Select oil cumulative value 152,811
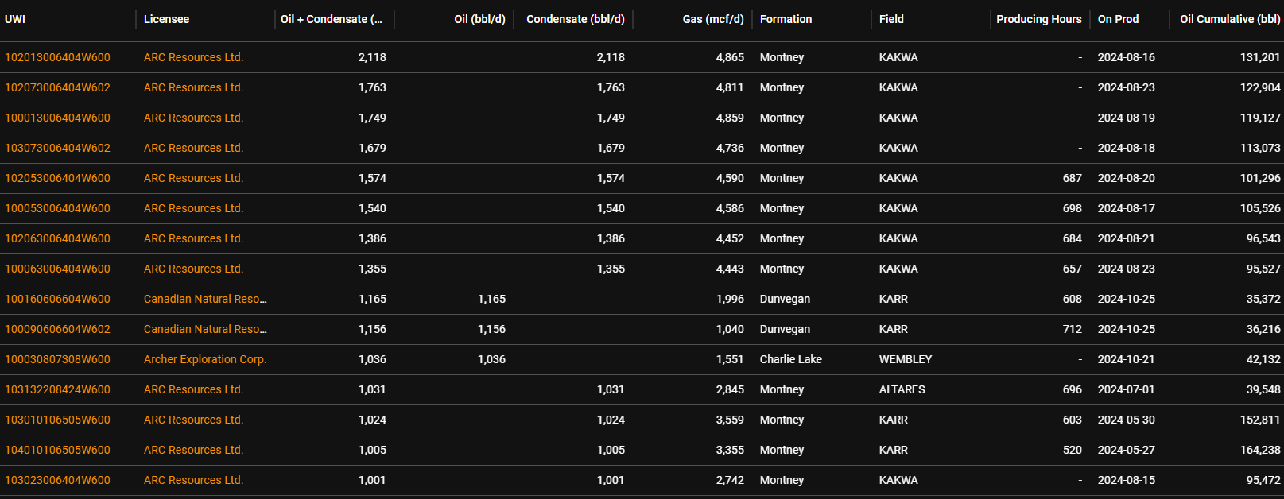Screen dimensions: 1284x499 (x=1260, y=420)
